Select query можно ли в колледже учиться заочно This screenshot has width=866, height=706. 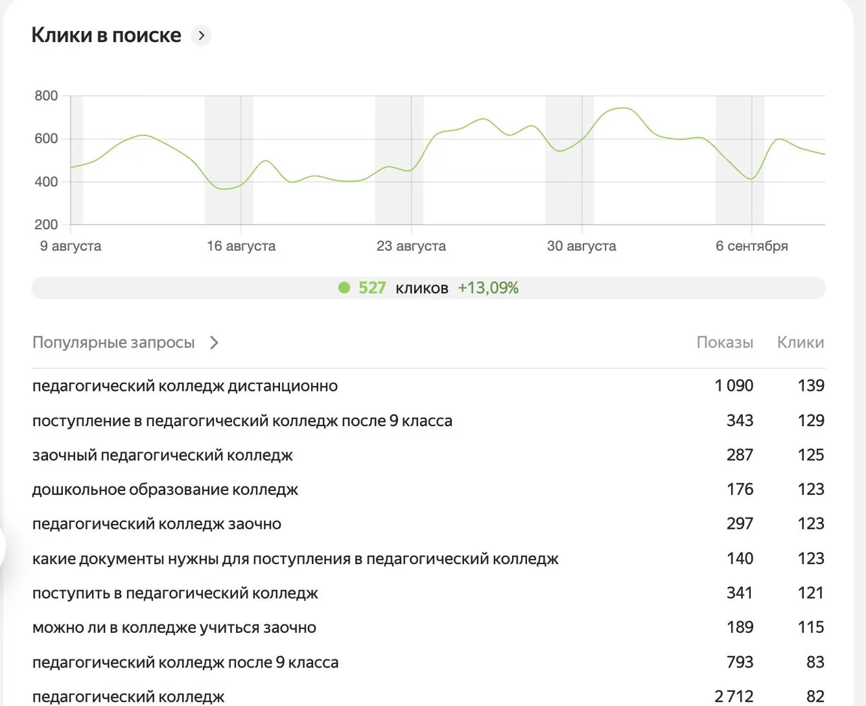(175, 628)
